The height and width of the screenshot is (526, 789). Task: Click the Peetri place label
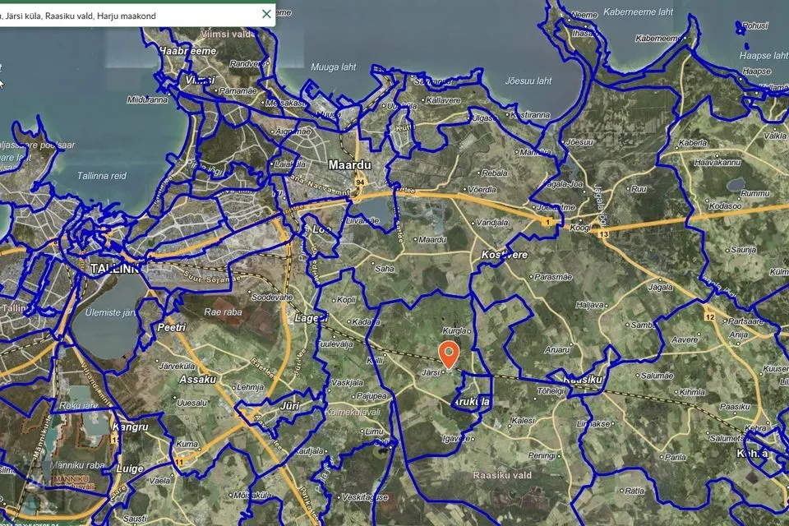[x=171, y=327]
